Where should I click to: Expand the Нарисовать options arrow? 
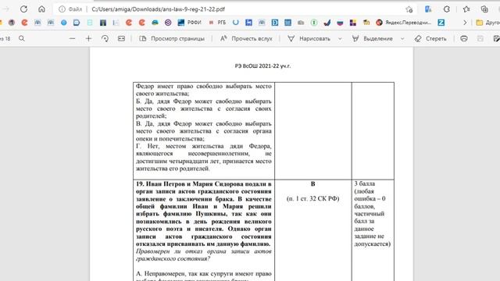point(340,38)
